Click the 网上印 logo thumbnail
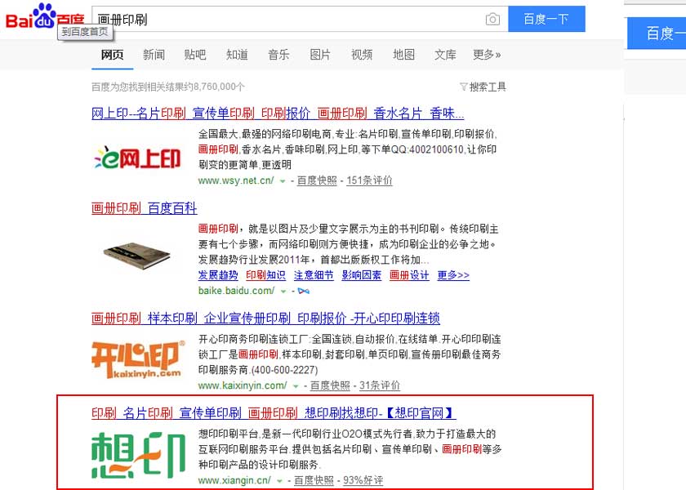Screen dimensions: 686x490 (137, 158)
